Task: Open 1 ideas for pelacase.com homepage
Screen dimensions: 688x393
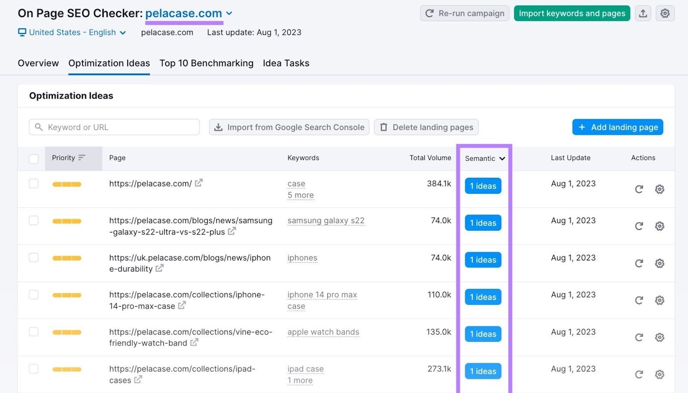Action: tap(483, 186)
